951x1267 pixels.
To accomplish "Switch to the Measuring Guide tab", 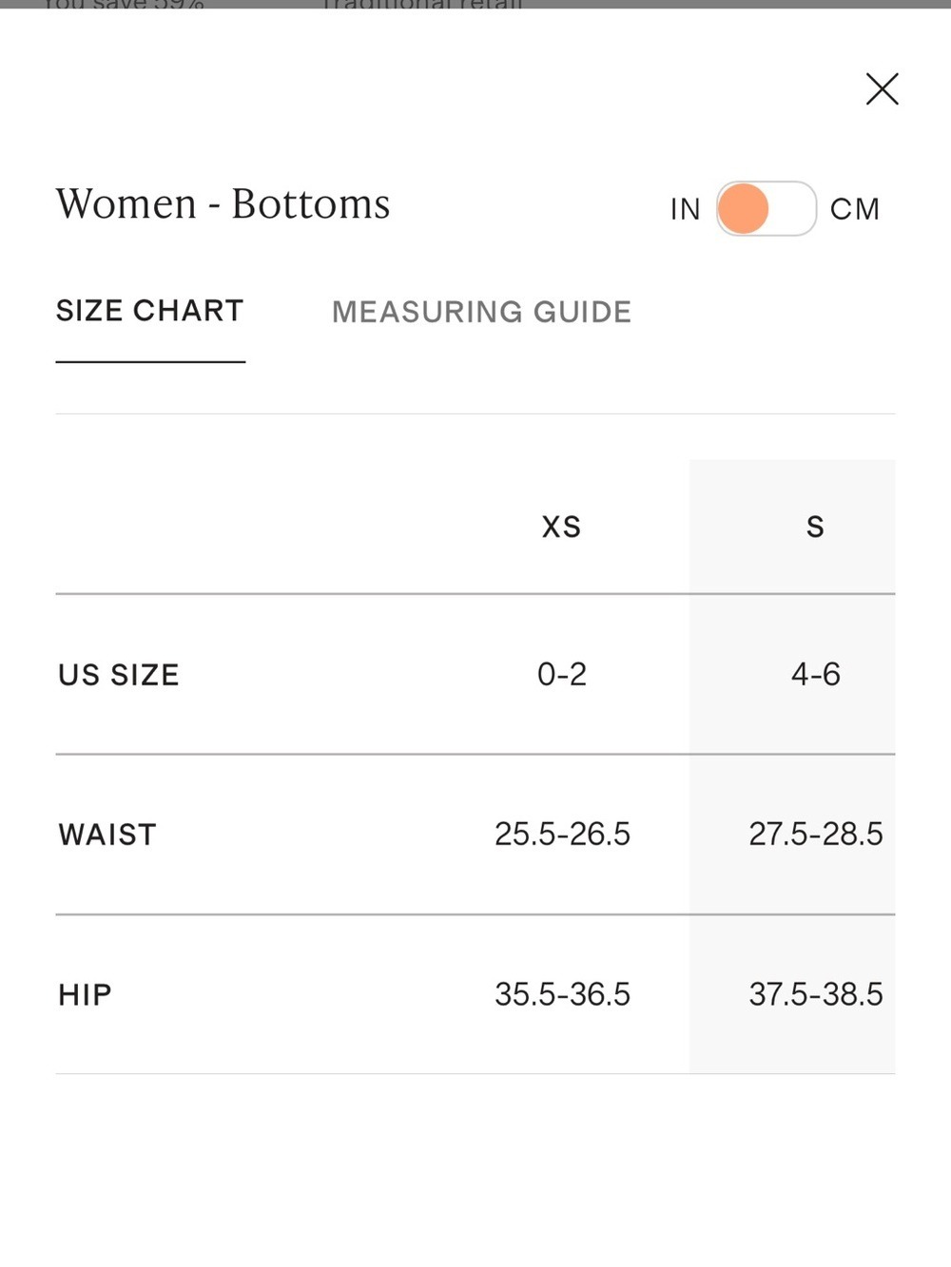I will pos(481,312).
